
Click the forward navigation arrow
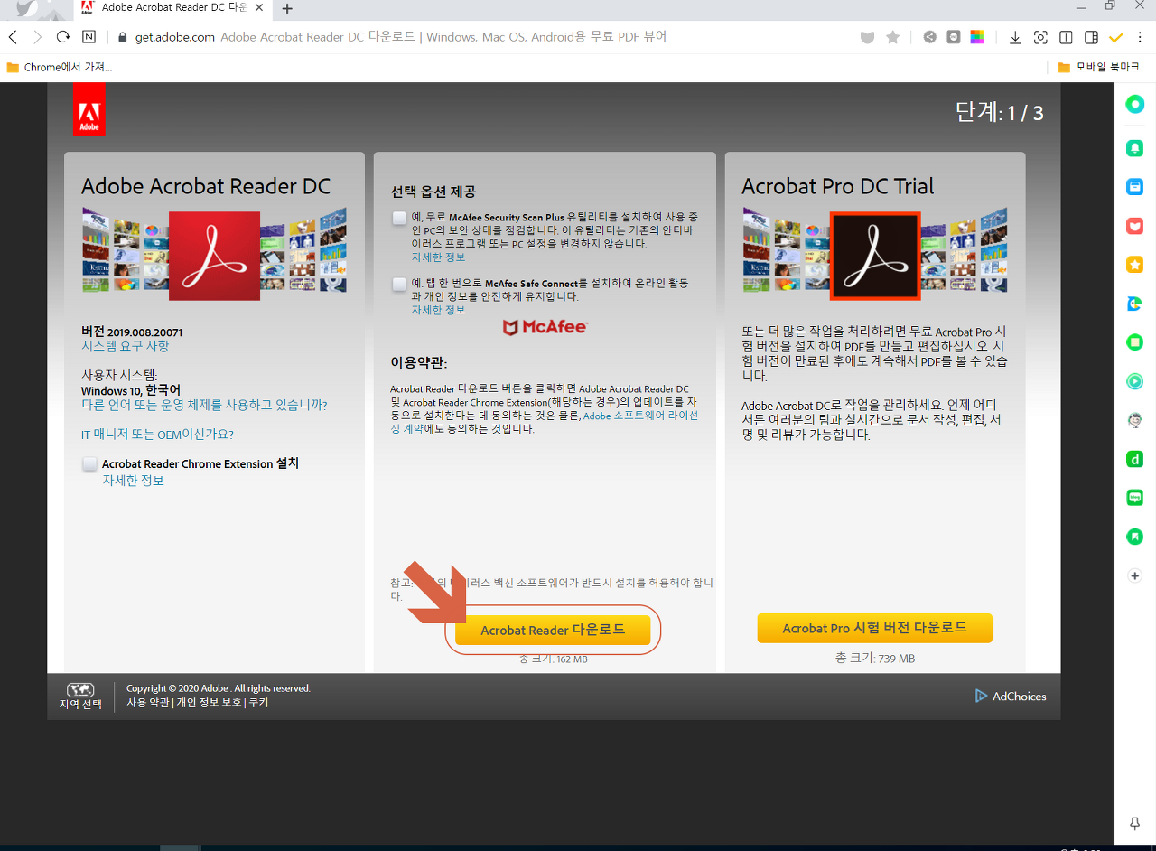click(x=37, y=37)
